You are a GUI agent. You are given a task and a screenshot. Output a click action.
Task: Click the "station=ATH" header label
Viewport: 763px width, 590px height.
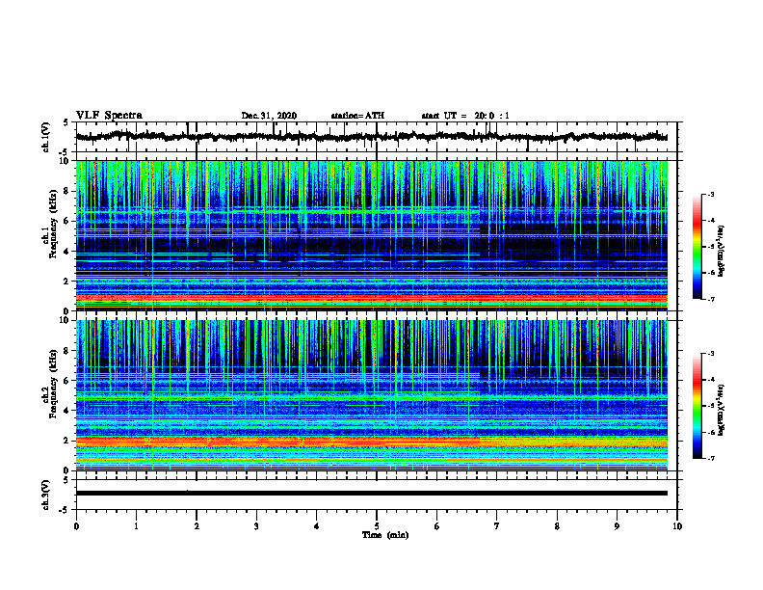click(357, 116)
